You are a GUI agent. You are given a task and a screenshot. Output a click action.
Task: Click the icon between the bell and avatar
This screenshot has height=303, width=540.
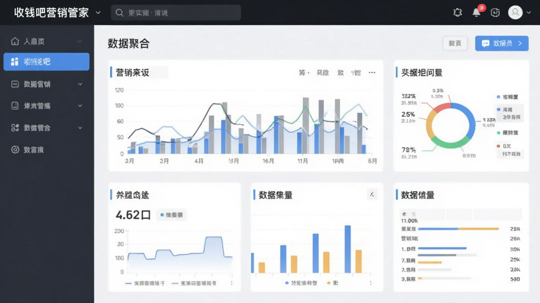[x=495, y=13]
